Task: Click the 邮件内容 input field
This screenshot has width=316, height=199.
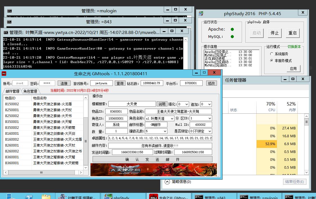Action: (x=160, y=146)
